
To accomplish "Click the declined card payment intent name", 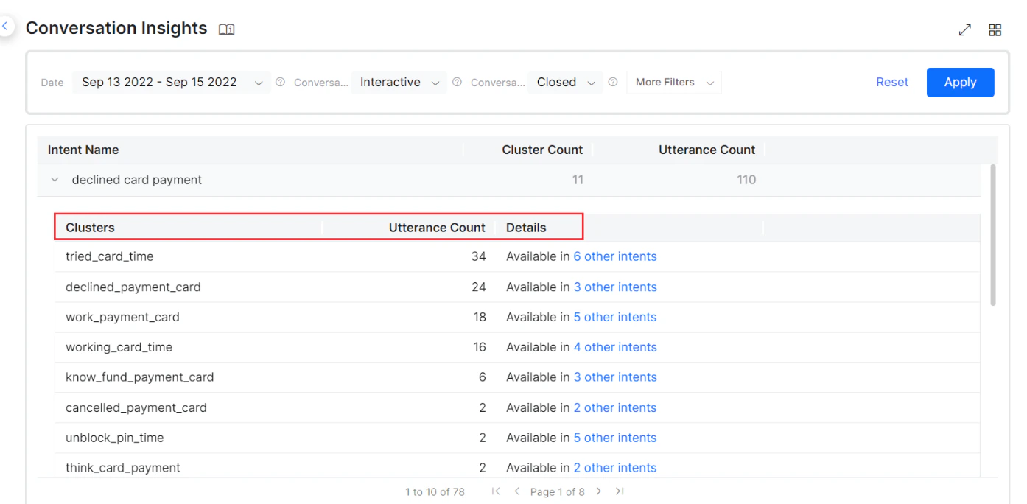I will pyautogui.click(x=137, y=180).
